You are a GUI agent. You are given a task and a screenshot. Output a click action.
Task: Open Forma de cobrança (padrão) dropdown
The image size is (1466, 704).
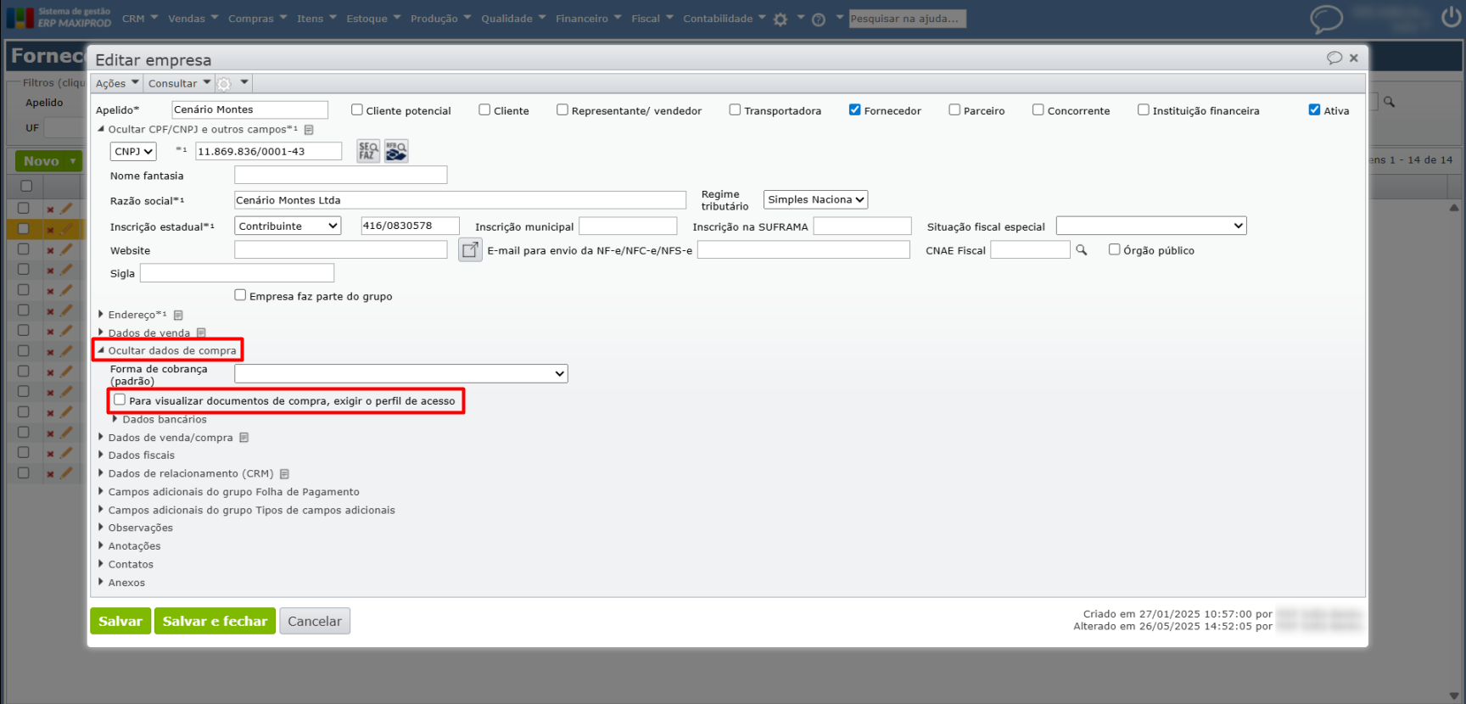coord(401,374)
